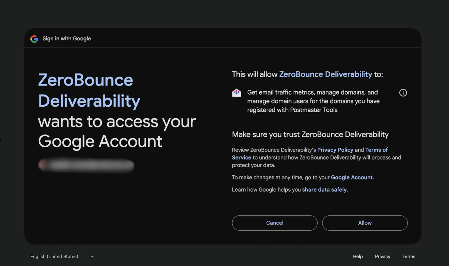
Task: Open ZeroBounce Deliverability's Privacy Policy link
Action: click(335, 150)
